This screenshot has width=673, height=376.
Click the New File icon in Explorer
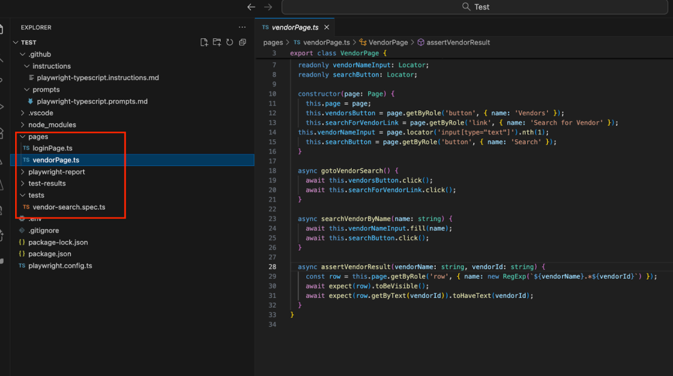(204, 43)
